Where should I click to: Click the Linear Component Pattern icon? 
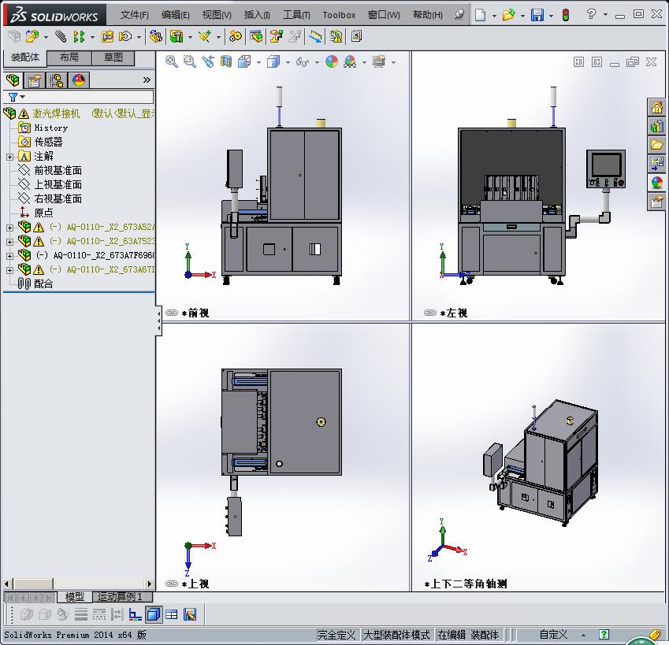click(x=79, y=37)
